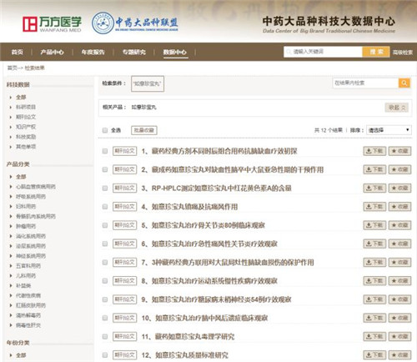Open 高级检索 advanced search link
This screenshot has width=417, height=362.
403,53
